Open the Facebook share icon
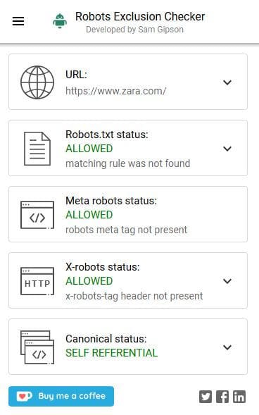This screenshot has height=415, width=259. (222, 397)
